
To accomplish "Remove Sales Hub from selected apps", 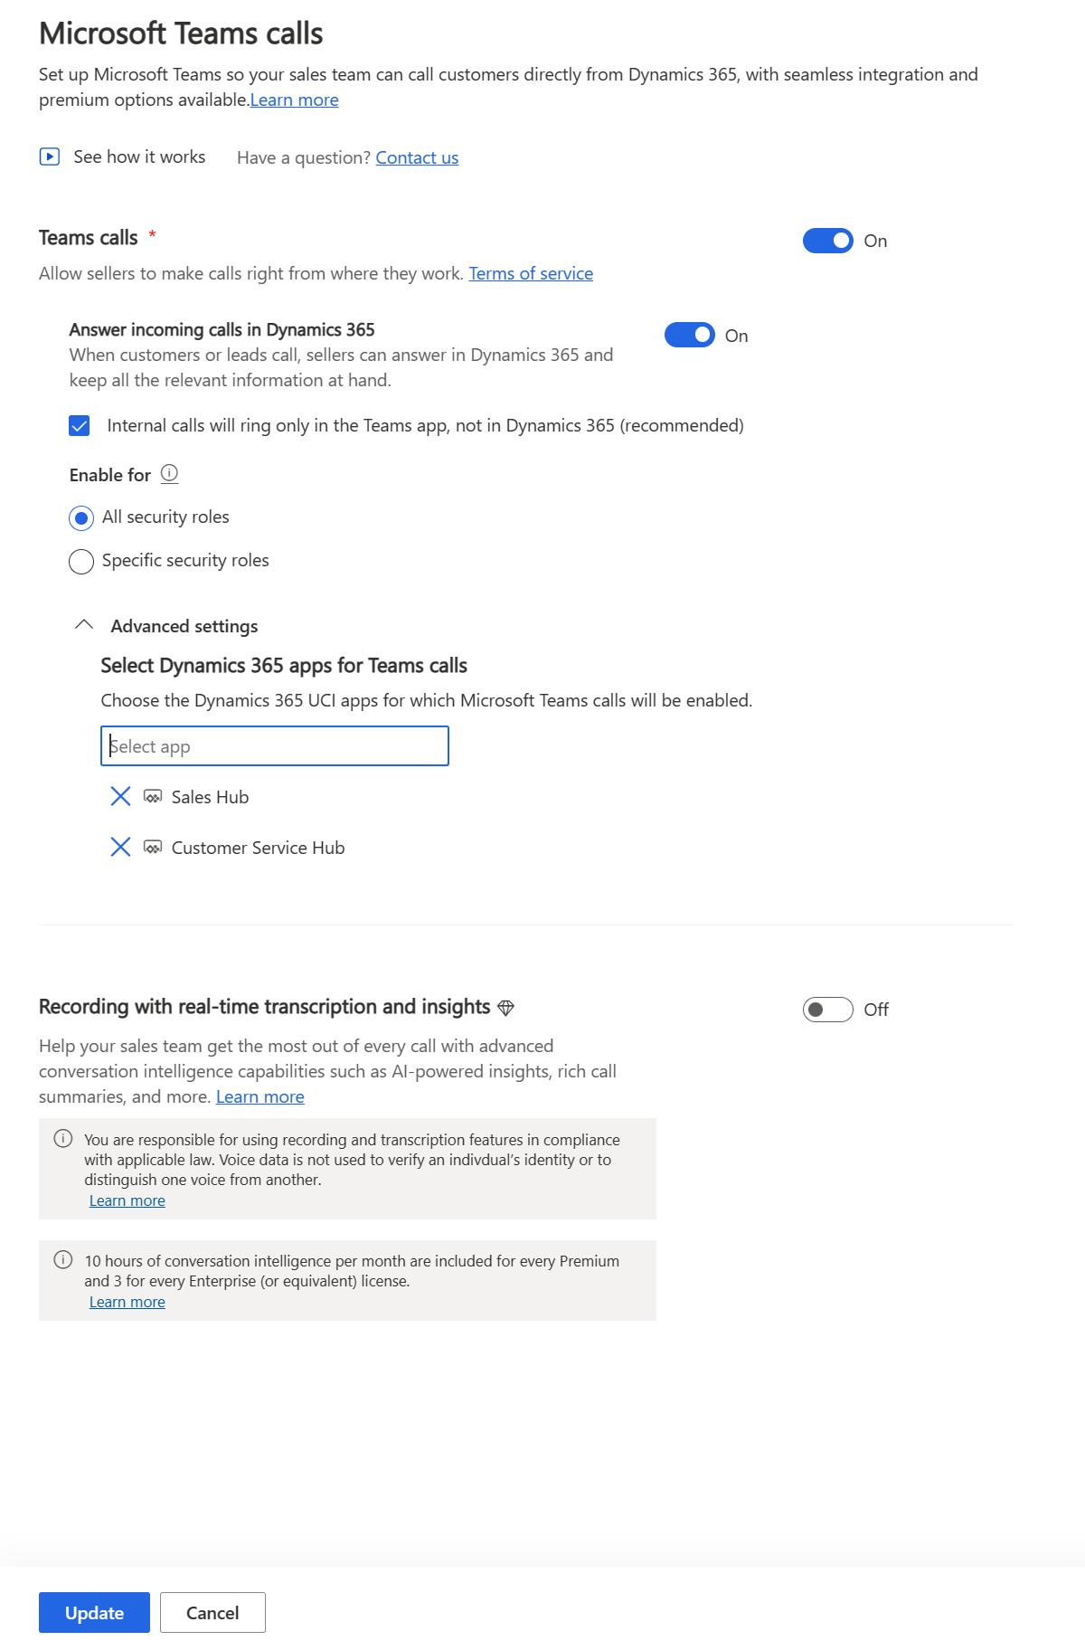I will 120,796.
